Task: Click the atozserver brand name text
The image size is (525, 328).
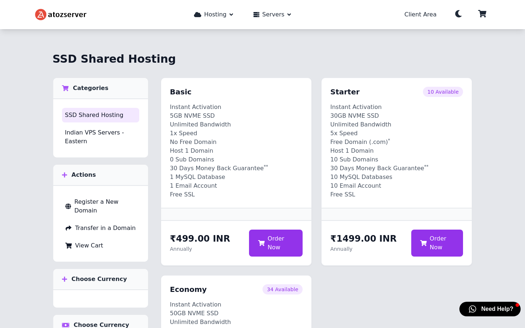Action: [67, 15]
